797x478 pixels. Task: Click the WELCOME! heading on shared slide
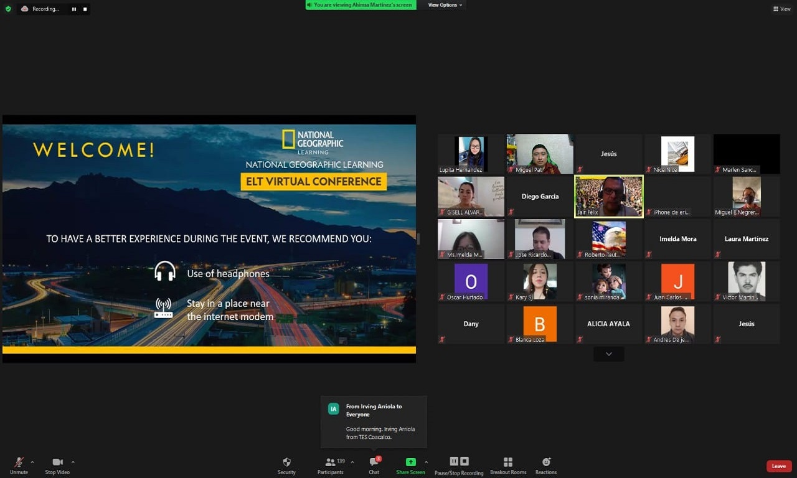[93, 150]
